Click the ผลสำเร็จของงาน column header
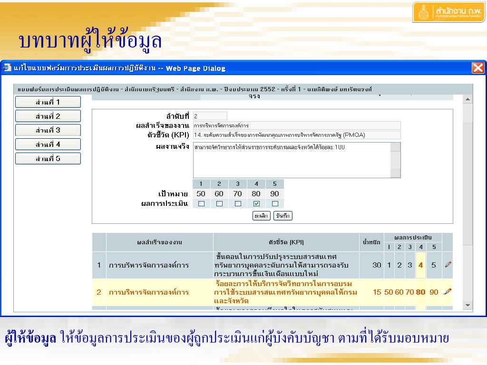 point(160,242)
